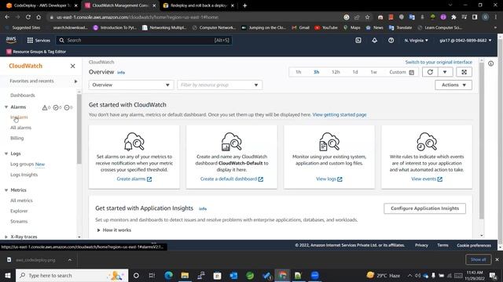The image size is (503, 282).
Task: Switch to Redeploy and roll back tab
Action: pyautogui.click(x=199, y=5)
